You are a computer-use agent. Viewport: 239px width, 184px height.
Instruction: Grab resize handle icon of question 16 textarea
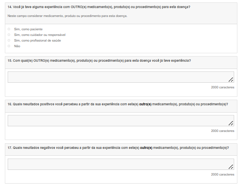[x=231, y=123]
